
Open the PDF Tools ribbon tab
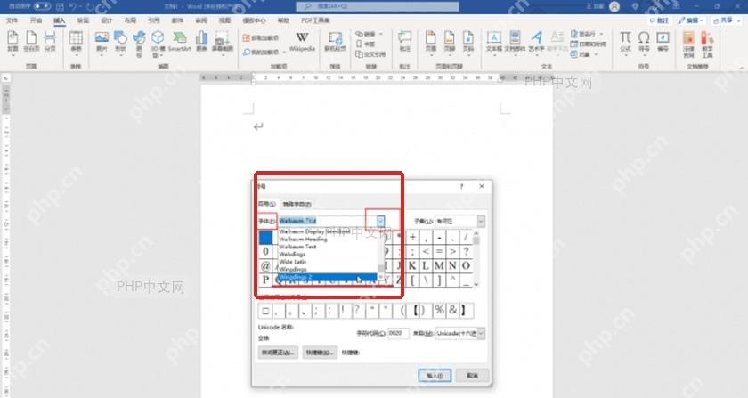tap(315, 20)
